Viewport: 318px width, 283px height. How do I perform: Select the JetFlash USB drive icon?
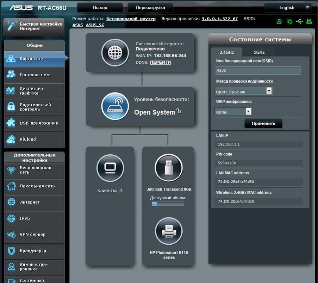click(x=169, y=168)
